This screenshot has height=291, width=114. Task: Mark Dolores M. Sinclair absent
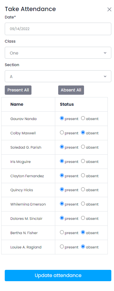83,218
